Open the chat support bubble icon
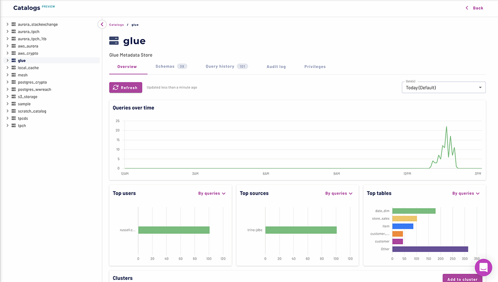The height and width of the screenshot is (282, 498). [x=483, y=267]
